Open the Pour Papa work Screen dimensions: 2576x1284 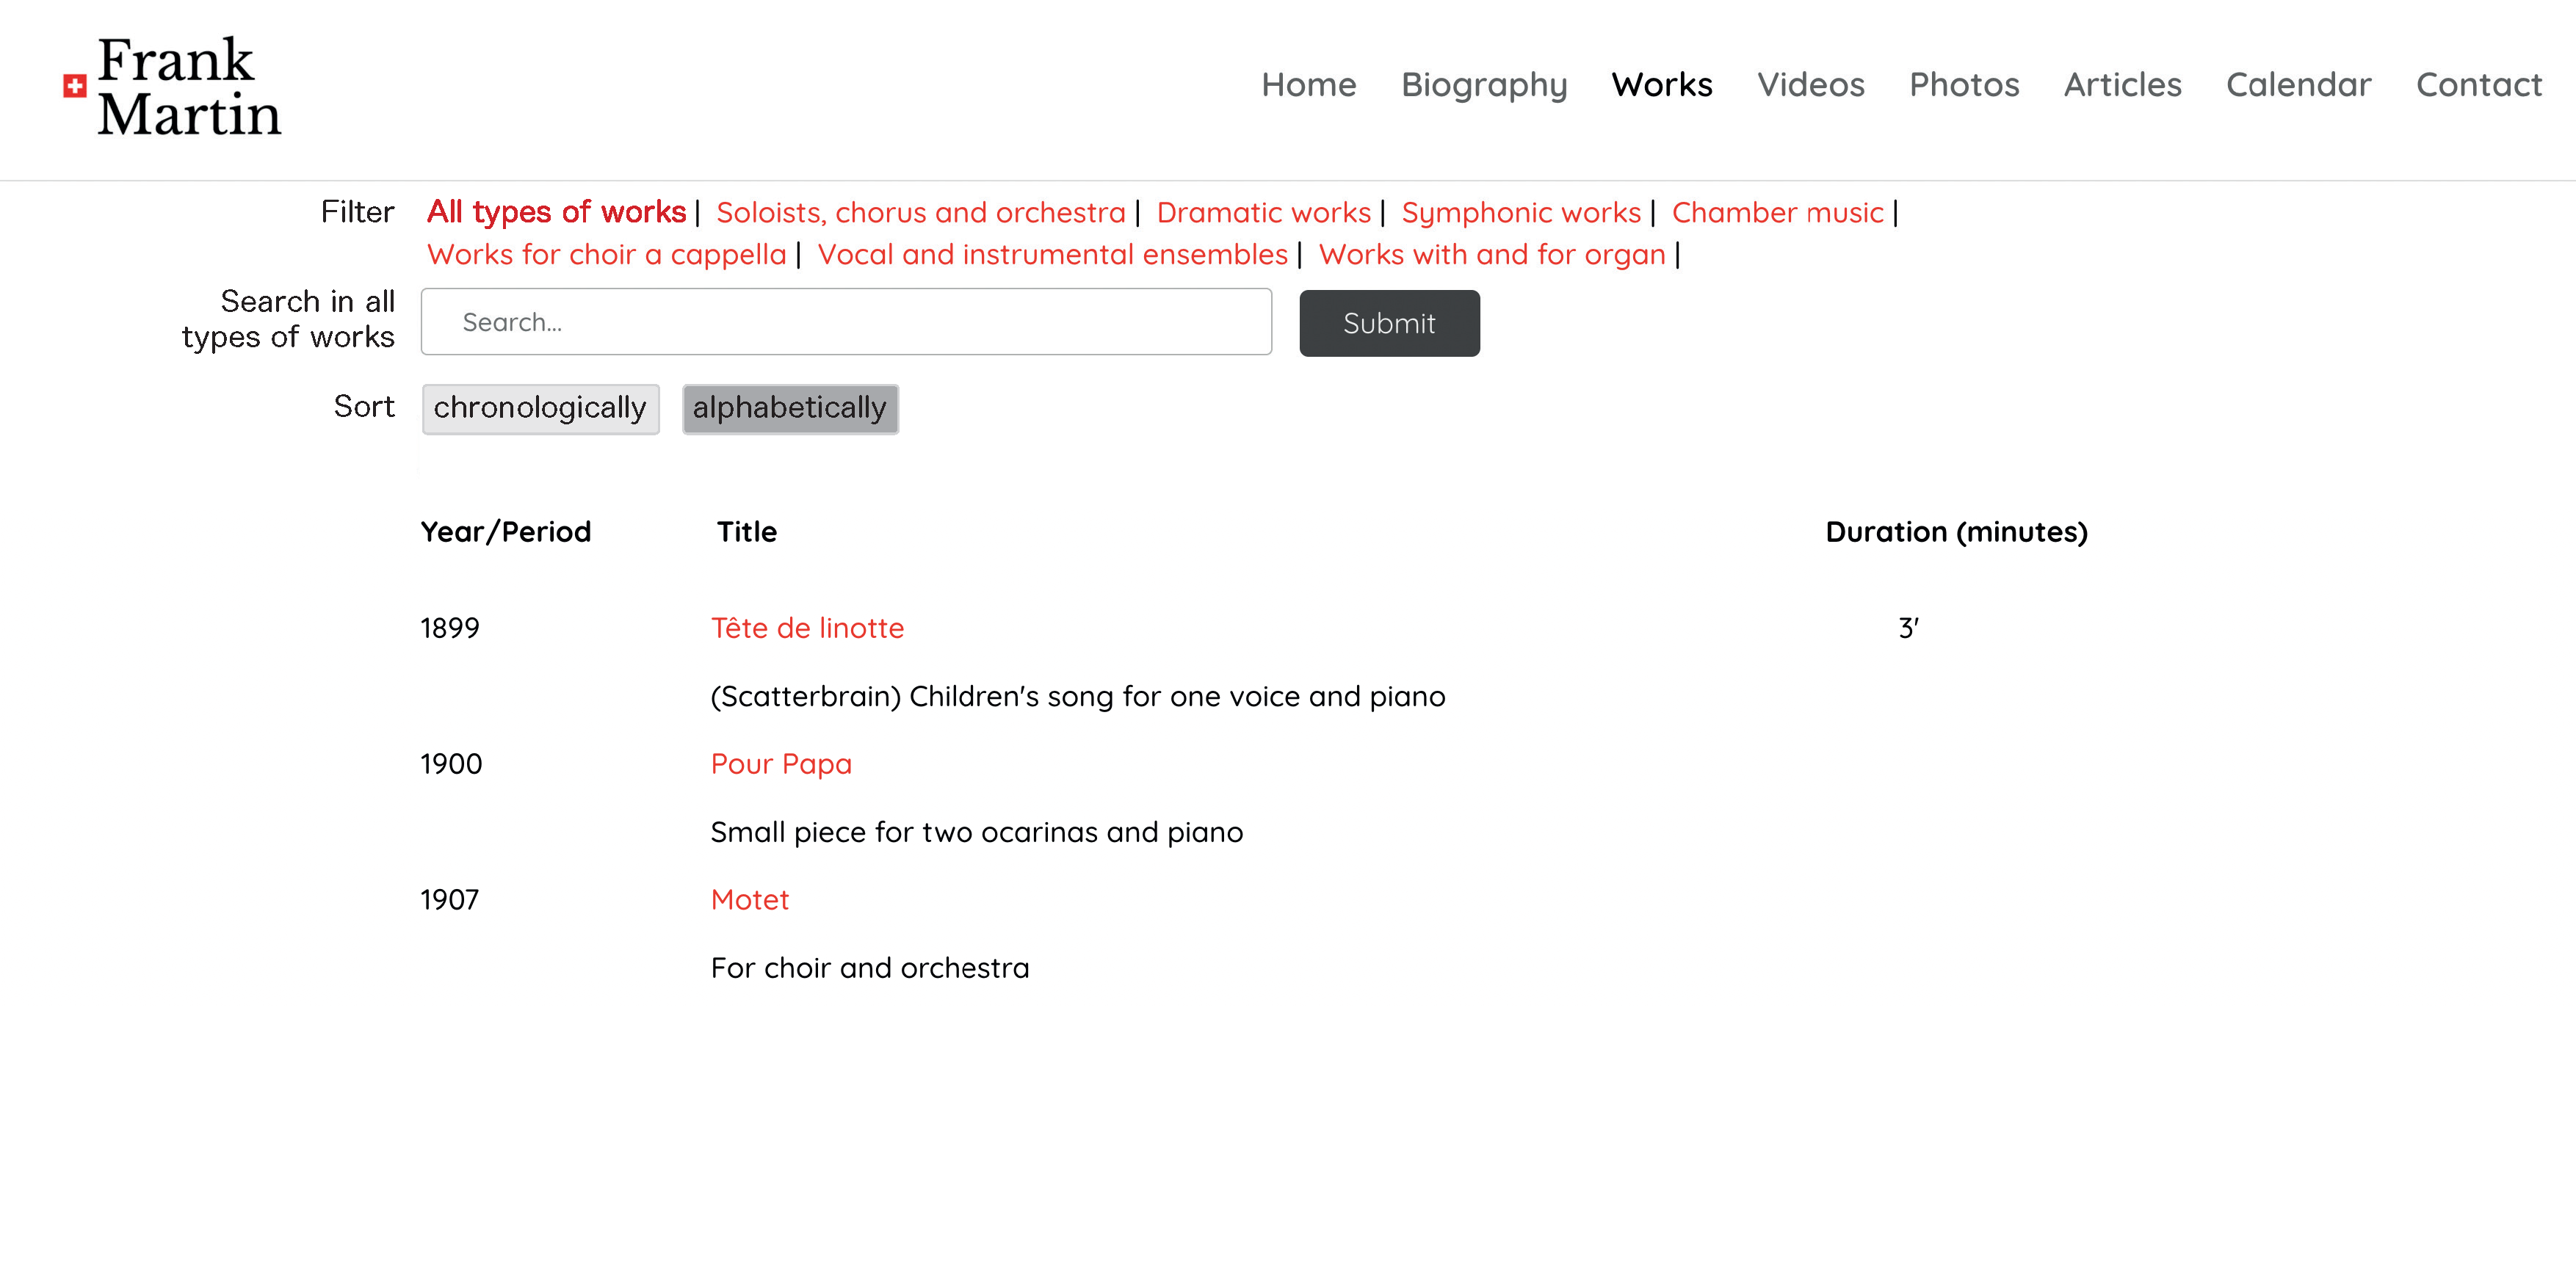tap(781, 764)
